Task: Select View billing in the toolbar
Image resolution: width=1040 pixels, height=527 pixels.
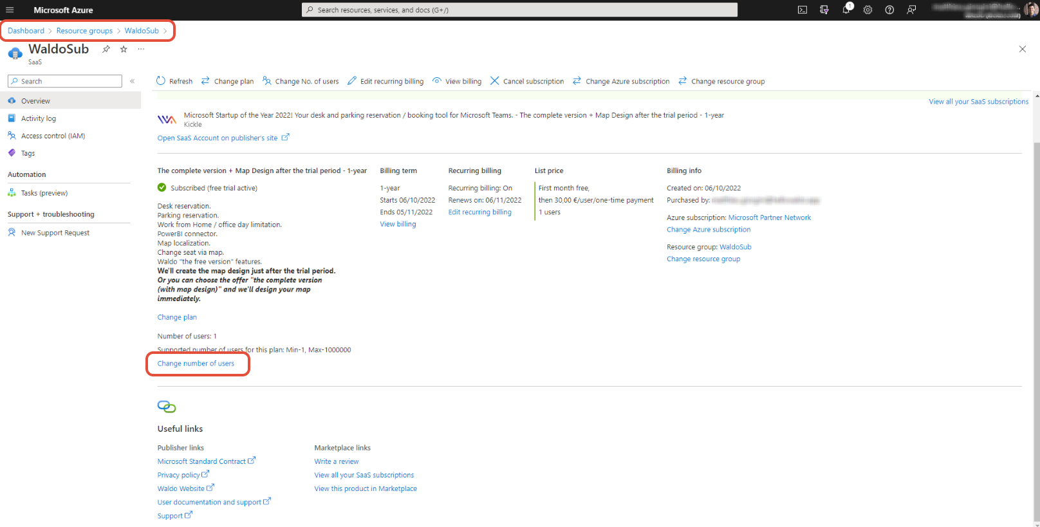Action: coord(457,81)
